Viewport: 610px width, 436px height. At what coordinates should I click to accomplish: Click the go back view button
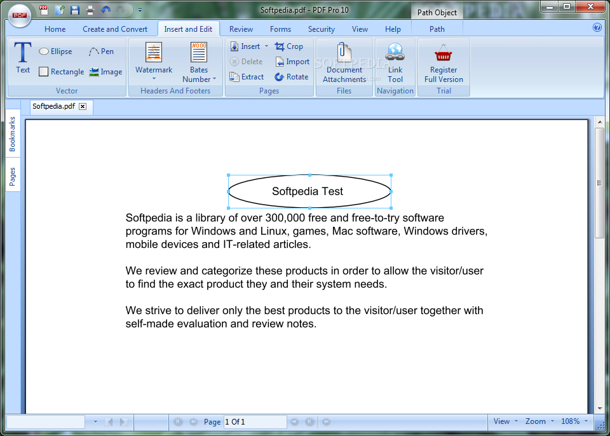327,421
